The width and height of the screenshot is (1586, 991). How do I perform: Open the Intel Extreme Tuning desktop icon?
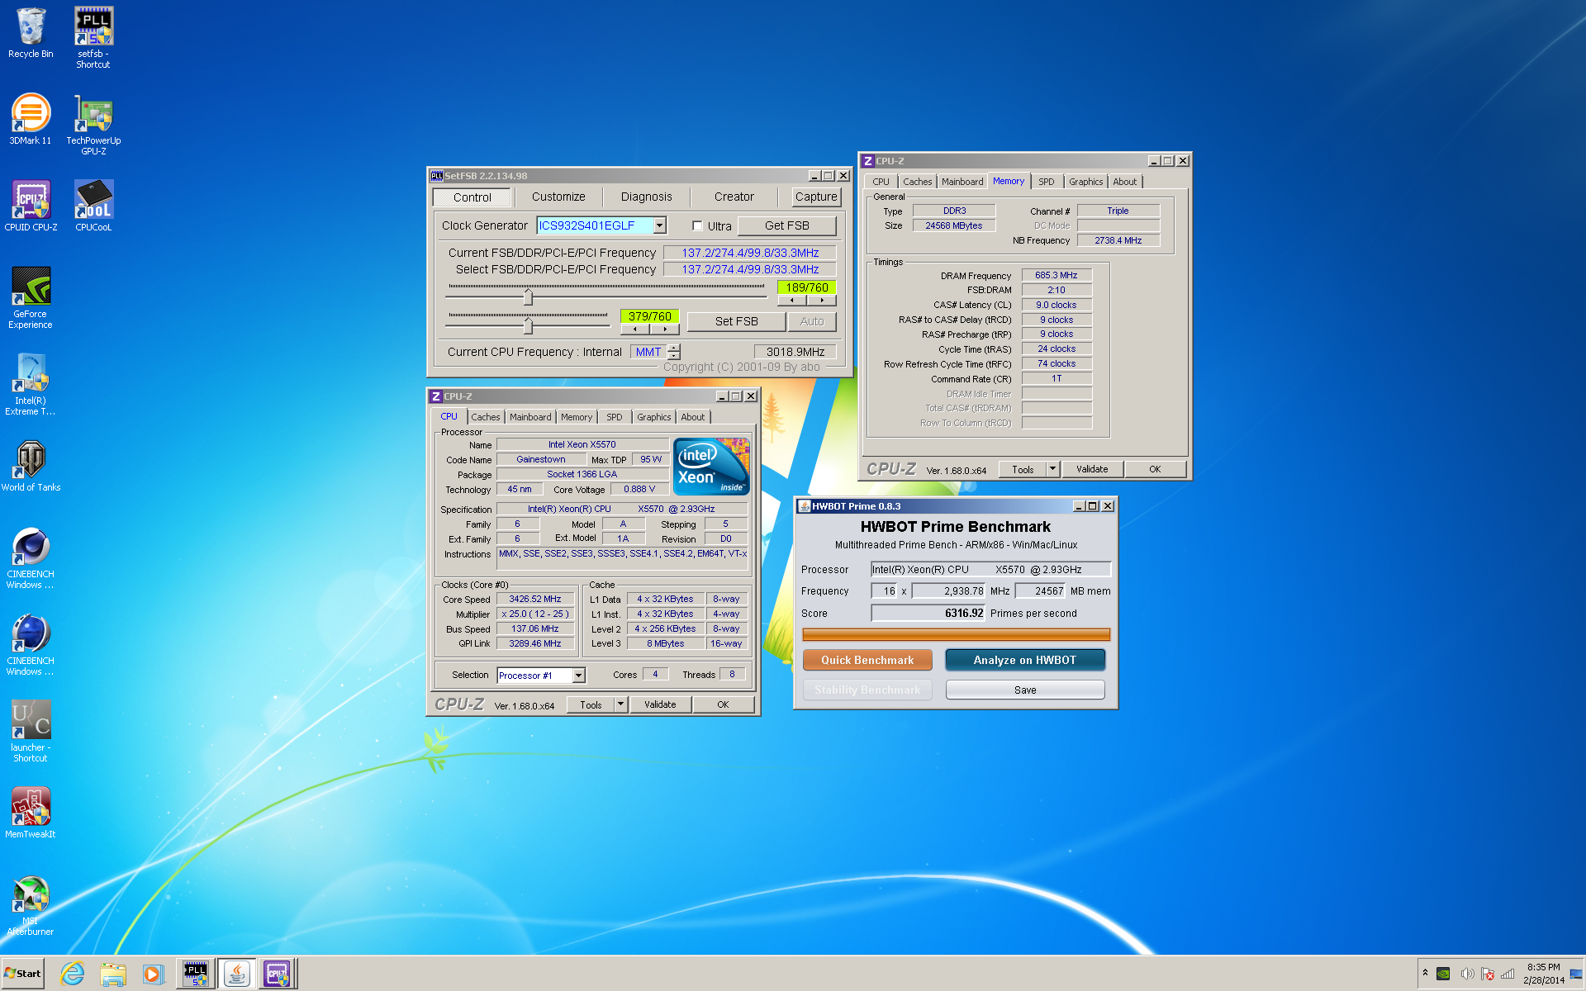click(x=31, y=384)
